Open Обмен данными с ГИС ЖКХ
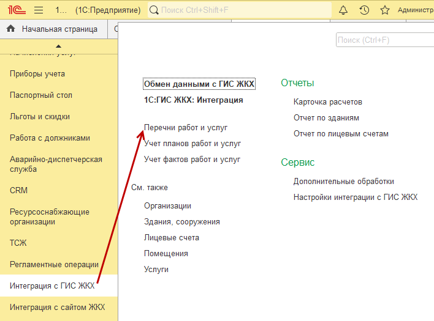The height and width of the screenshot is (321, 434). coord(199,84)
